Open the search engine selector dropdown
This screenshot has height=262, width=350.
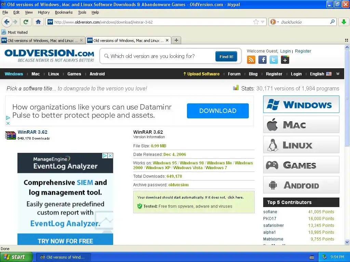278,22
